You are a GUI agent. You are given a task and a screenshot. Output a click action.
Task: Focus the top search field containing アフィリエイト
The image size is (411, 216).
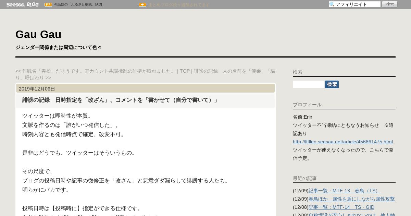(x=355, y=4)
